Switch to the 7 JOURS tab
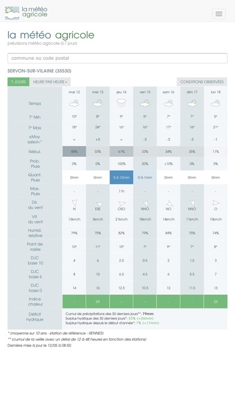This screenshot has width=235, height=417. 19,82
